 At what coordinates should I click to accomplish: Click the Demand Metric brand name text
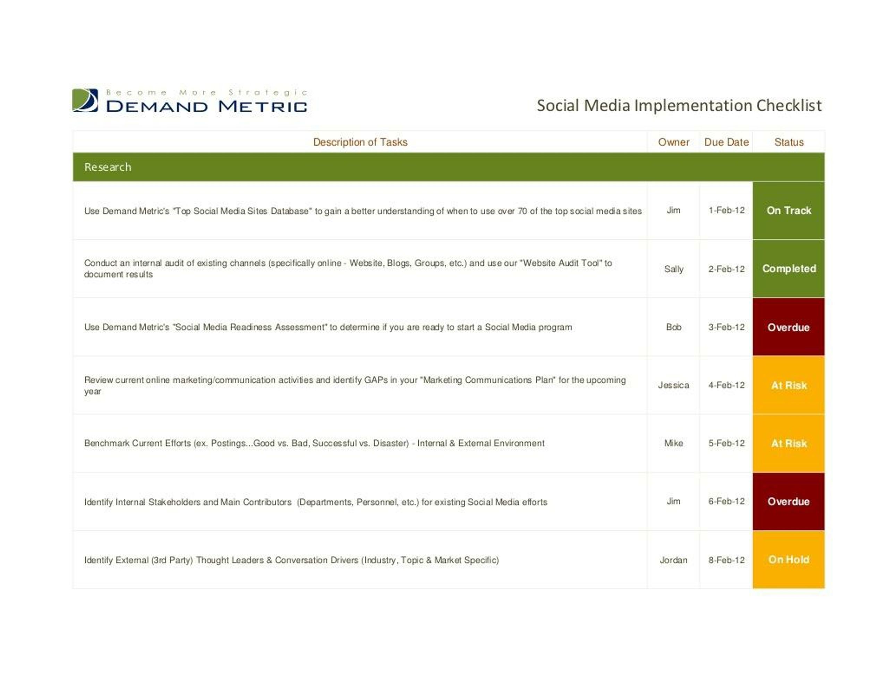pos(206,106)
